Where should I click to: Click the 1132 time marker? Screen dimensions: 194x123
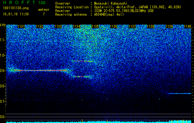[39, 26]
